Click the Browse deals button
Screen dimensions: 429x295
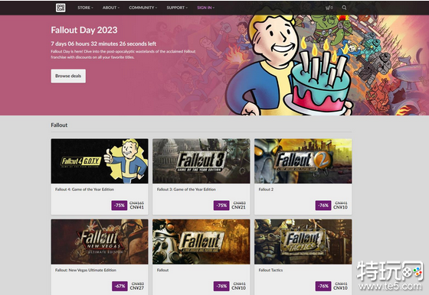[68, 76]
